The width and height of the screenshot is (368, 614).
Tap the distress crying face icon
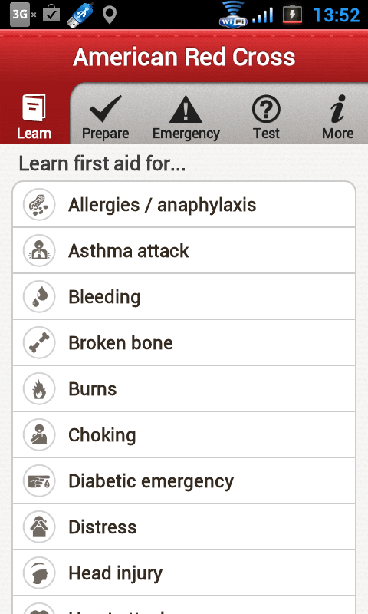[x=39, y=527]
